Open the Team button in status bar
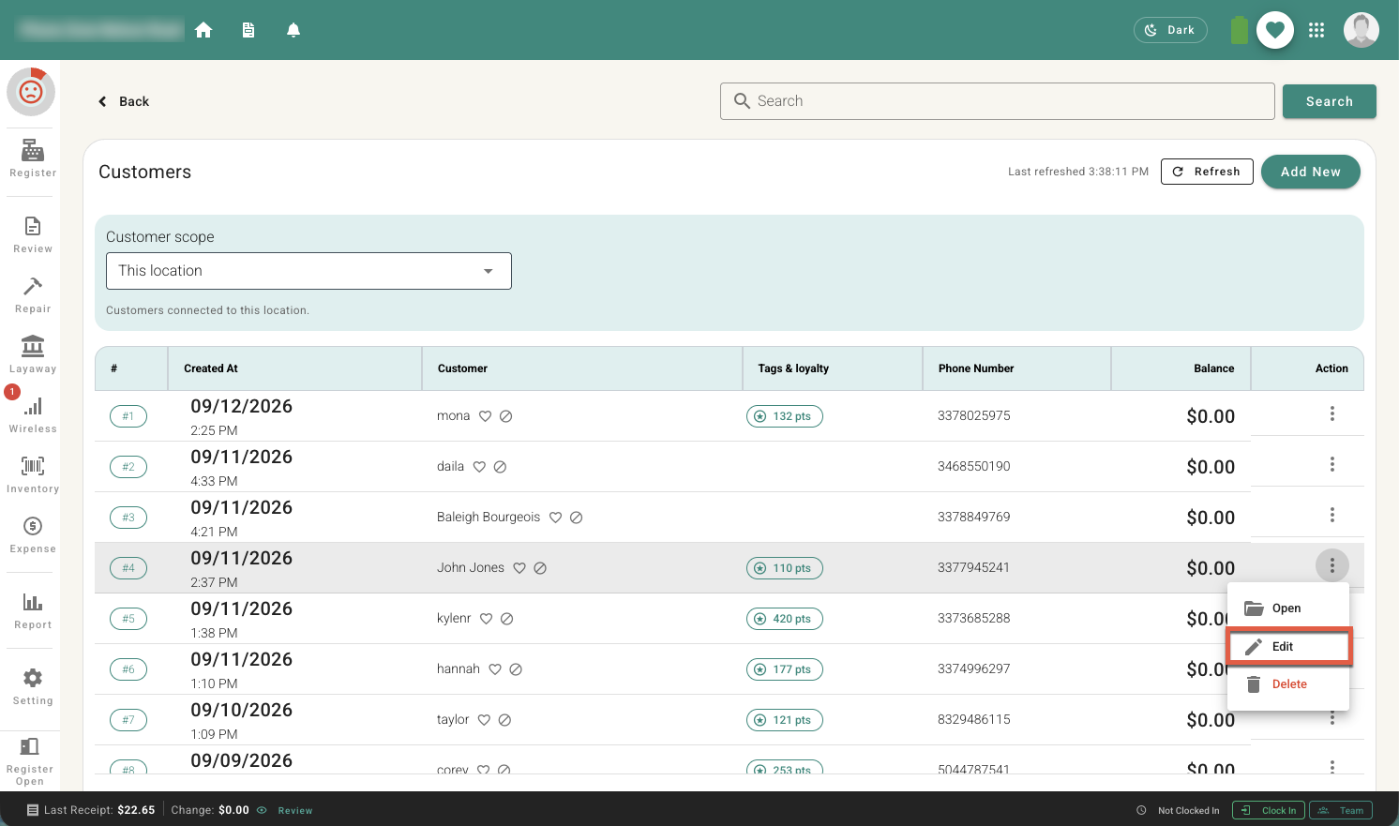The width and height of the screenshot is (1399, 826). pyautogui.click(x=1341, y=810)
